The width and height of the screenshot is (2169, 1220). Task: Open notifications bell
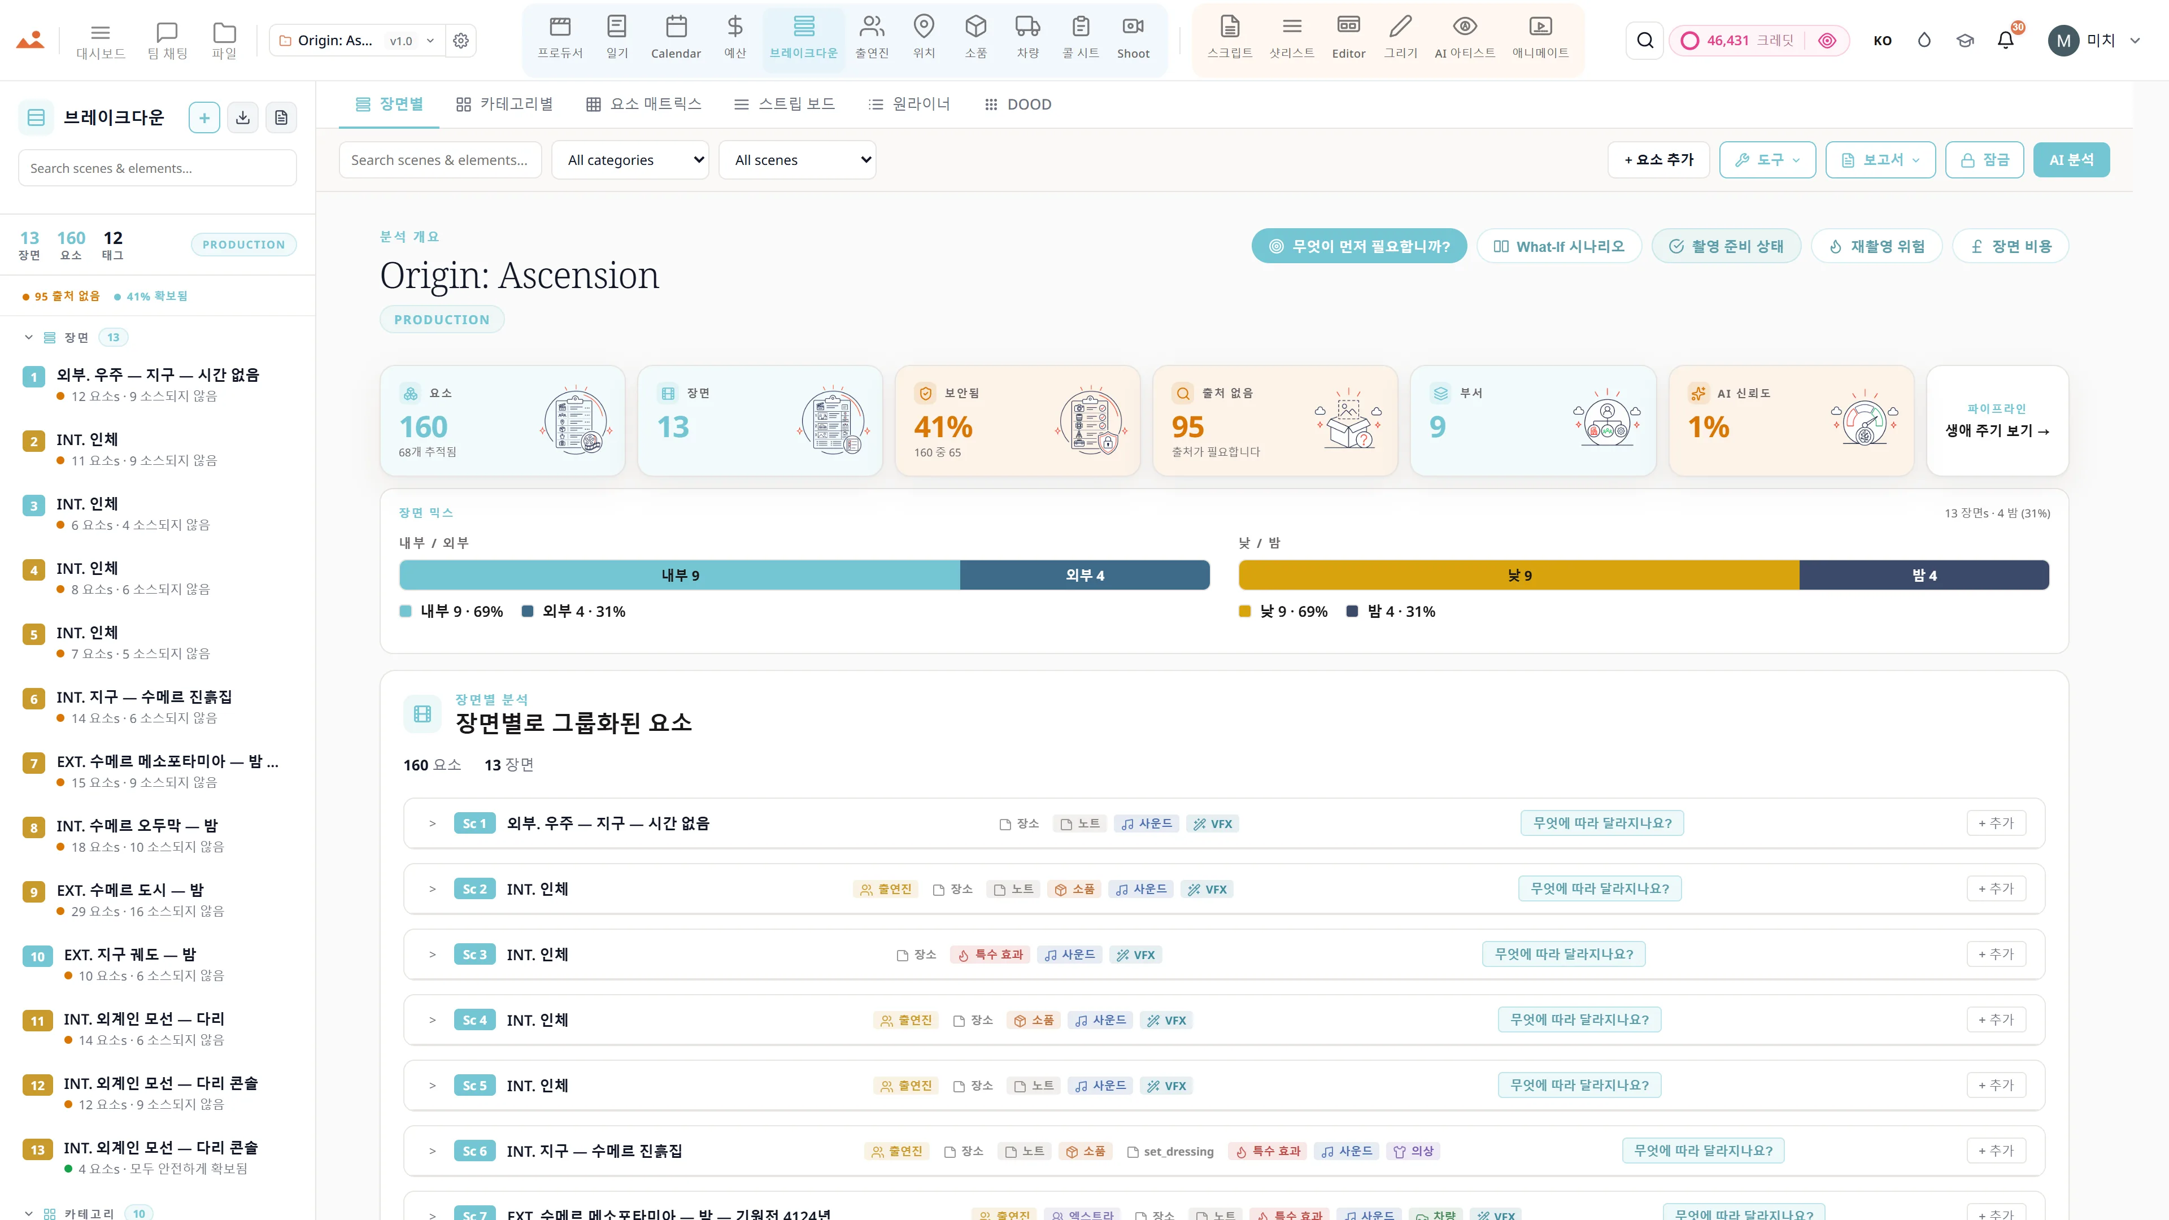(x=2006, y=41)
